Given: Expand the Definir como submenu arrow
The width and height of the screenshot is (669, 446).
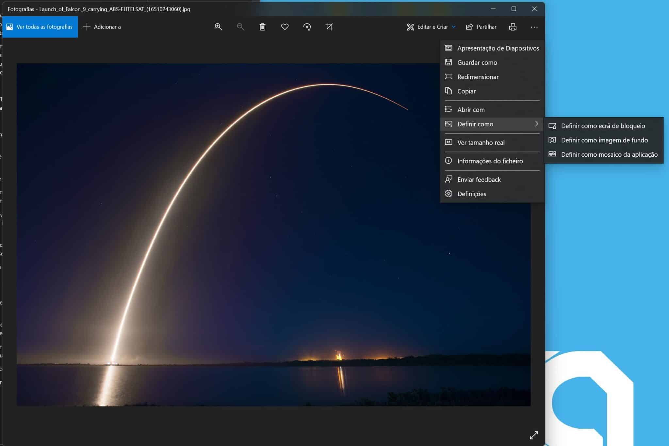Looking at the screenshot, I should (x=536, y=124).
